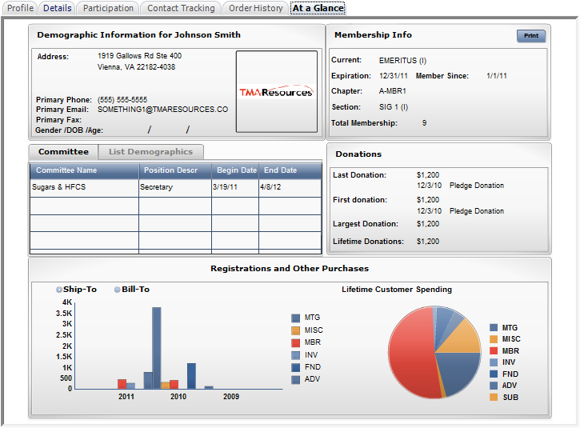This screenshot has width=580, height=428.
Task: Open the Participation tab
Action: click(108, 8)
